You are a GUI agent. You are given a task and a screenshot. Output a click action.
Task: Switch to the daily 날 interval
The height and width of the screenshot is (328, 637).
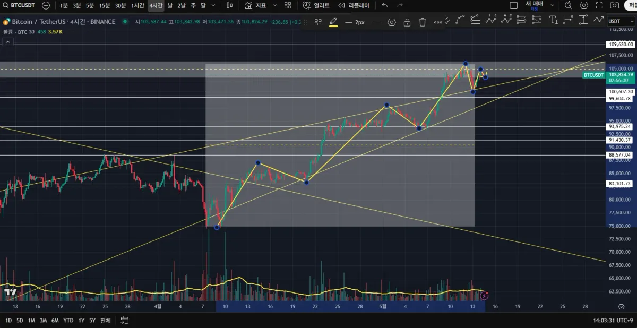pos(170,5)
